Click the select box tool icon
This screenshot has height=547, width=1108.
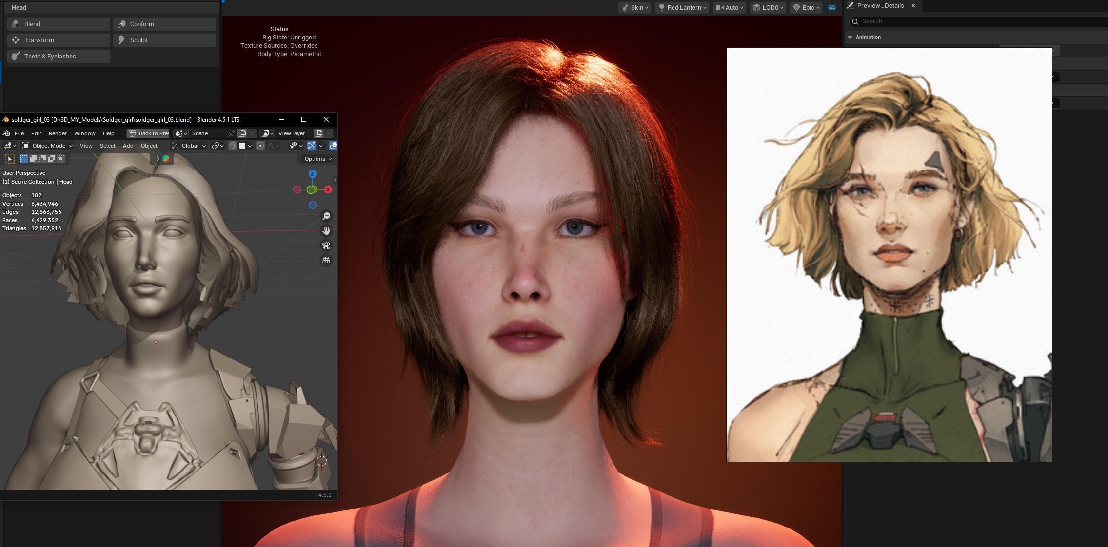point(10,159)
